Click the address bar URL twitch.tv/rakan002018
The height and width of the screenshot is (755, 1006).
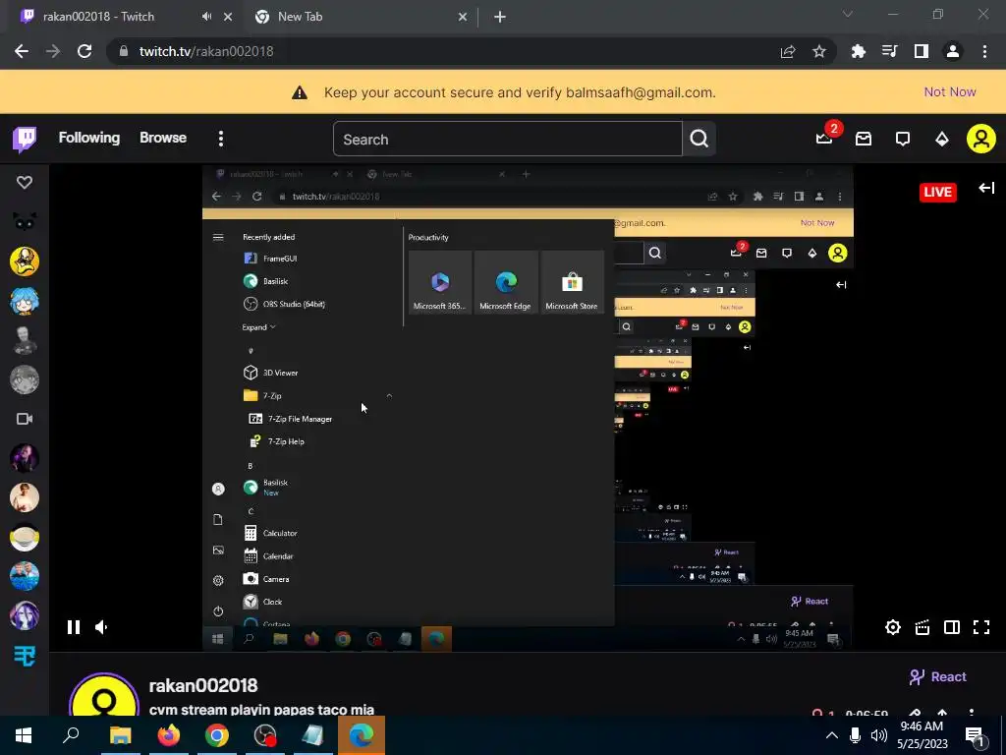206,51
